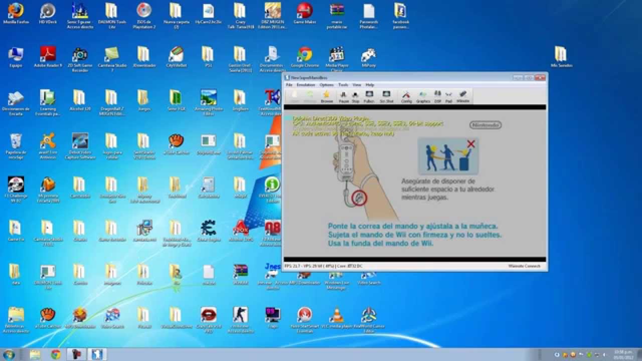Image resolution: width=642 pixels, height=361 pixels.
Task: Open the Wiimote settings toolbar icon
Action: tap(463, 96)
